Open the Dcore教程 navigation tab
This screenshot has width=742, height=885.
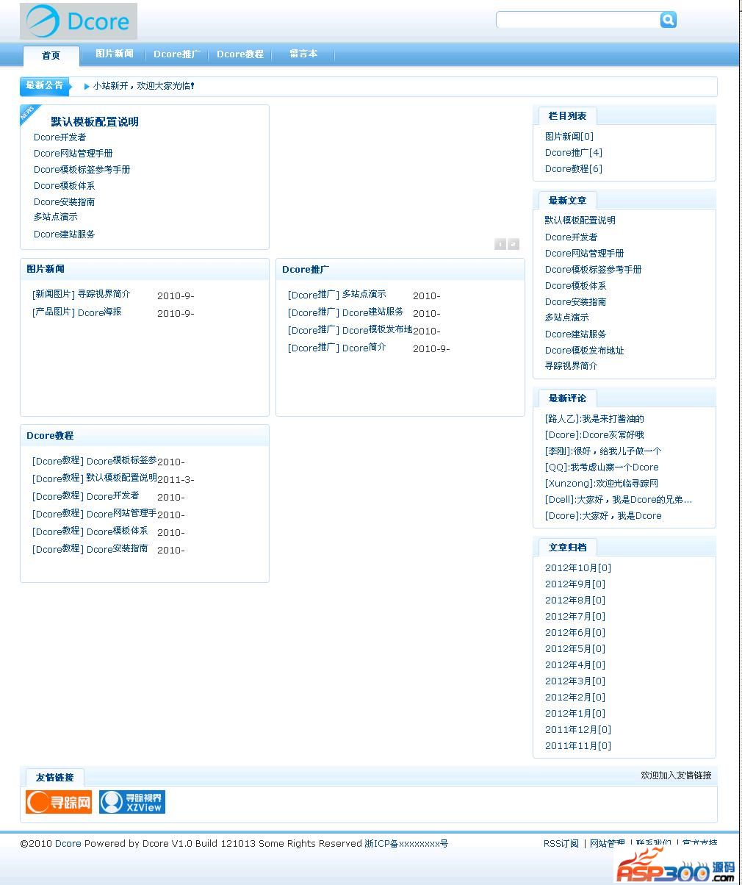pos(240,54)
